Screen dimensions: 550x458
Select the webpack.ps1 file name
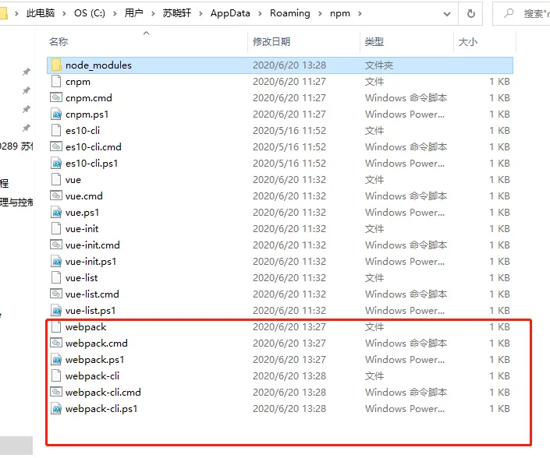(94, 360)
